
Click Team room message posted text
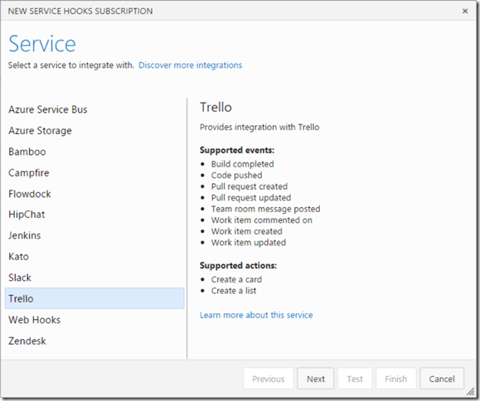click(x=266, y=209)
